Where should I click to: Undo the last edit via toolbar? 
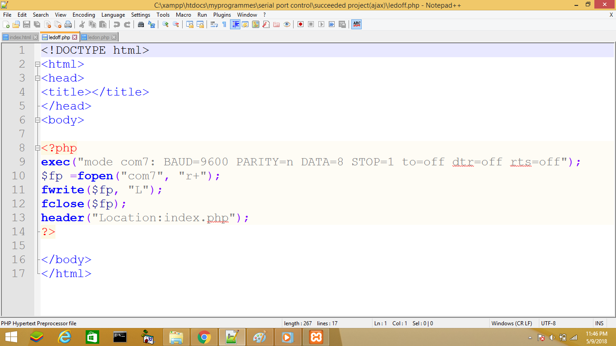click(116, 24)
